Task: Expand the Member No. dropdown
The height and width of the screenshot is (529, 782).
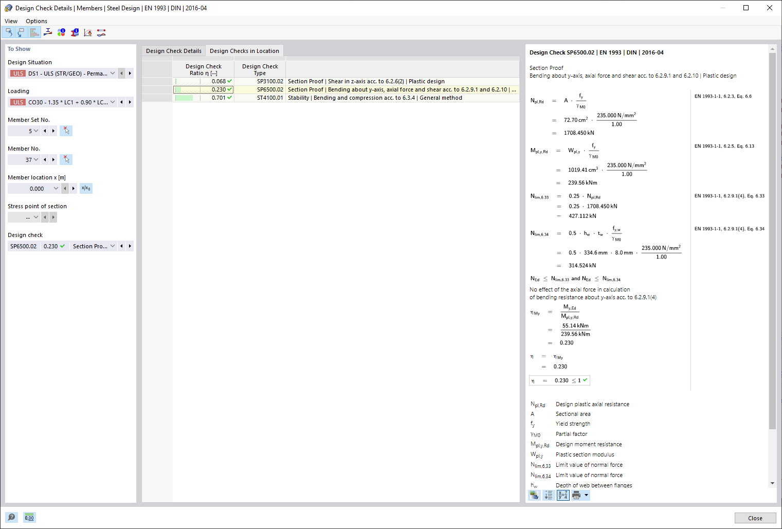Action: [36, 160]
